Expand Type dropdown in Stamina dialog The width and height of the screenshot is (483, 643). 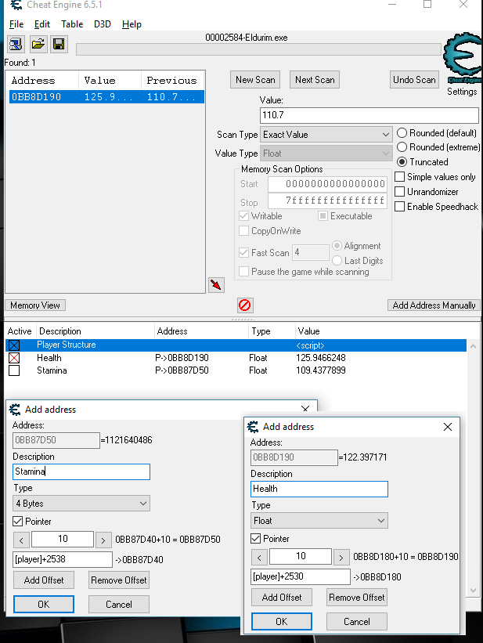point(81,504)
